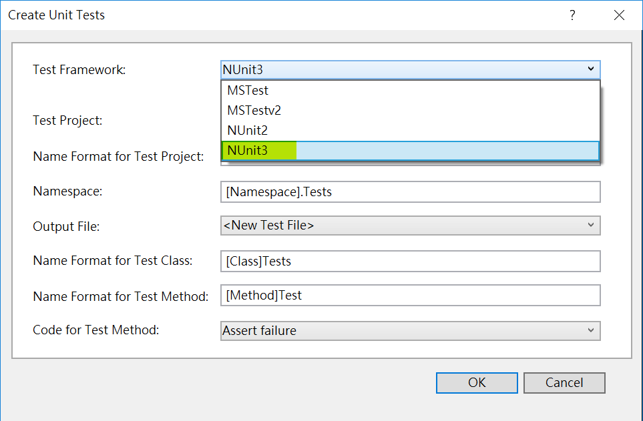Focus the Name Format for Test Class field
This screenshot has height=421, width=643.
[410, 261]
